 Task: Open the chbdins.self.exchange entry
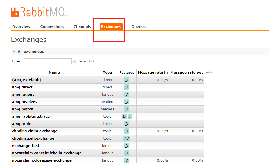[x=33, y=138]
